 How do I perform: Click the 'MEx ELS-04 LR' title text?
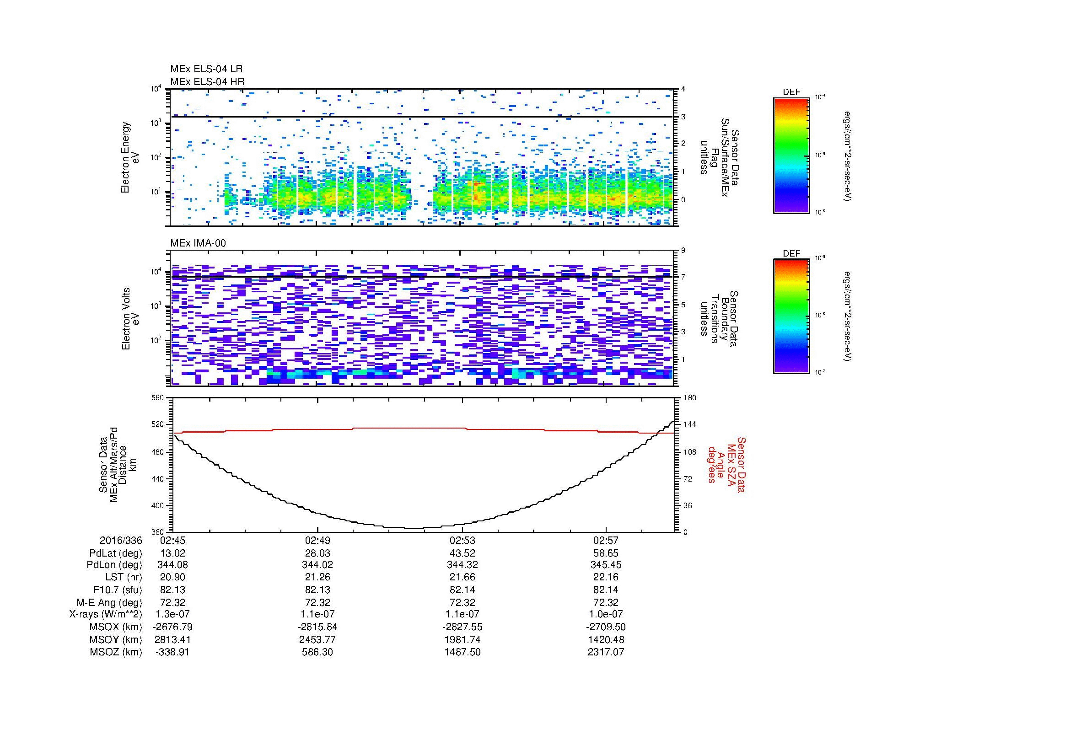click(x=206, y=69)
